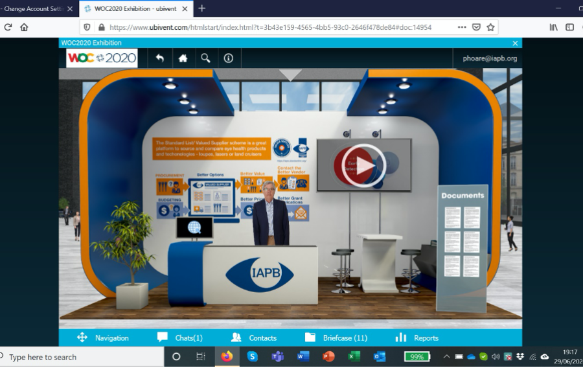Open Contacts

click(x=254, y=338)
